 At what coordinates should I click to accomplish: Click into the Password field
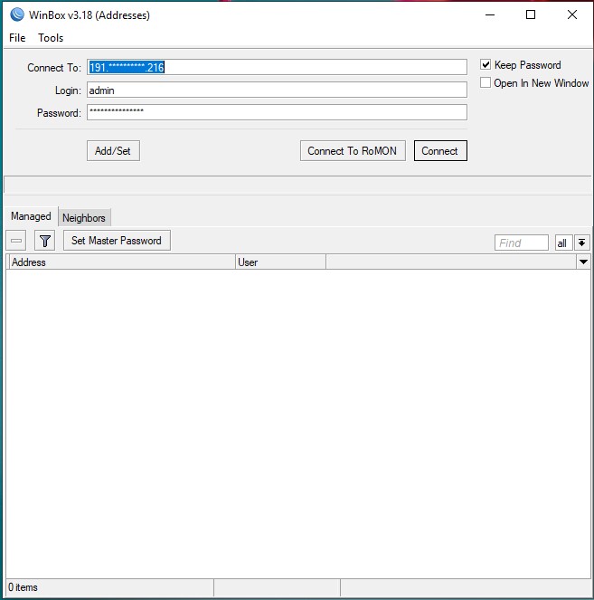pyautogui.click(x=276, y=112)
